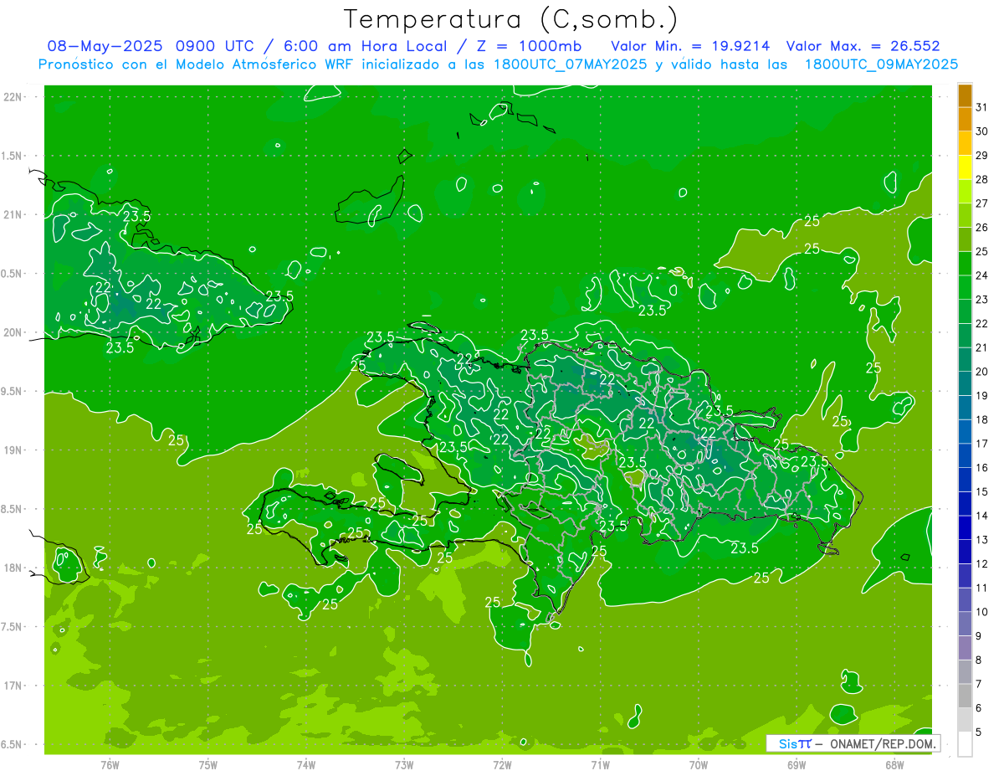Click the "20N" latitude label
The width and height of the screenshot is (1004, 776).
click(14, 332)
